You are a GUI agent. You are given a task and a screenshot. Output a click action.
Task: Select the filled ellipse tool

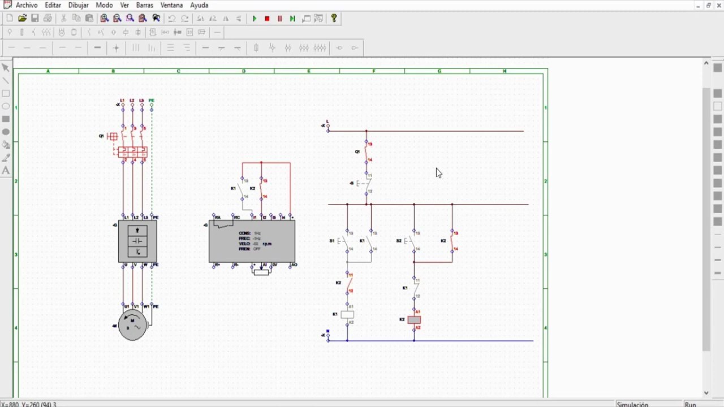point(6,132)
